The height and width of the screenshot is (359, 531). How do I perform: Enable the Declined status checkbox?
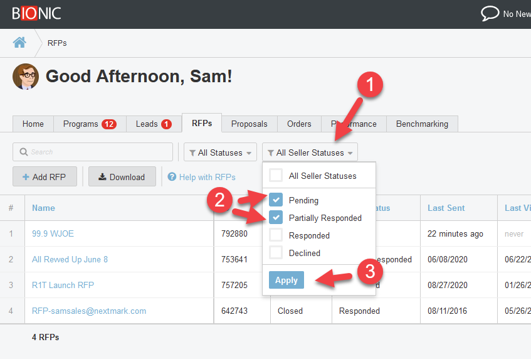pos(276,253)
